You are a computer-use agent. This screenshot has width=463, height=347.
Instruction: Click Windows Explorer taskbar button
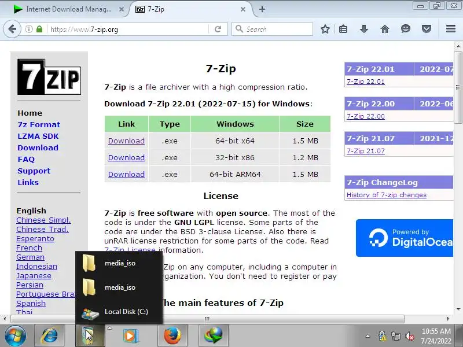coord(90,336)
